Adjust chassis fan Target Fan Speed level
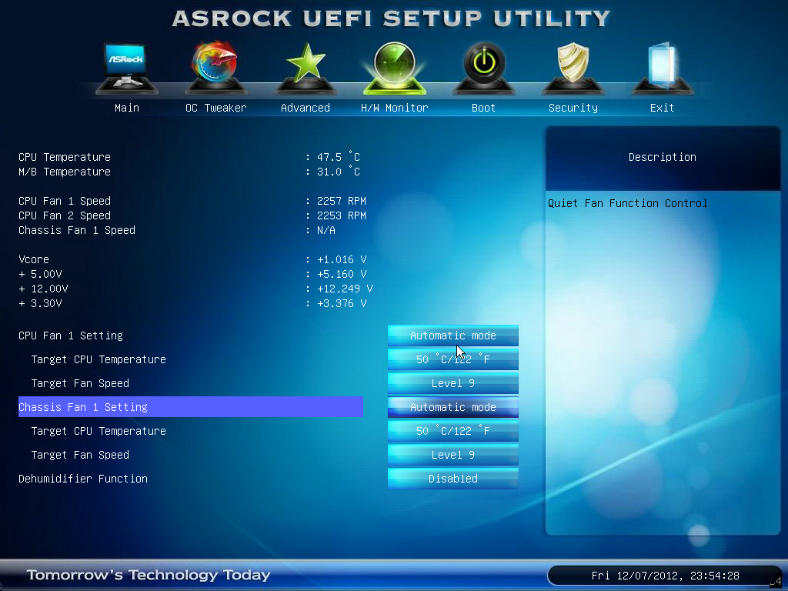 click(452, 455)
